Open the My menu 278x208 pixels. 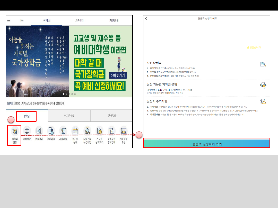22,21
